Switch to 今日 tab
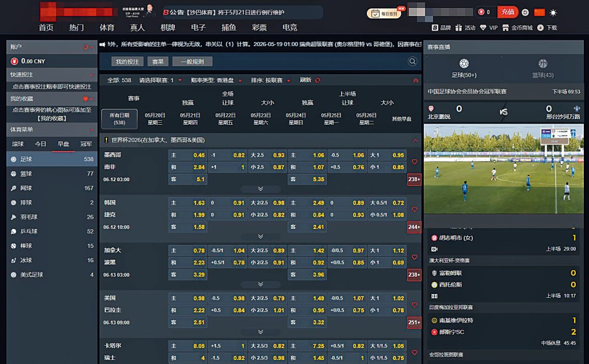589x364 pixels. 40,144
